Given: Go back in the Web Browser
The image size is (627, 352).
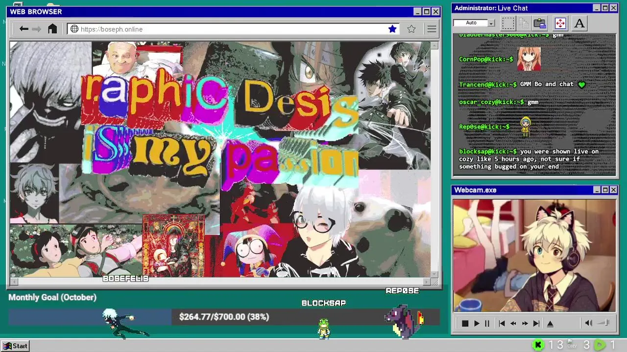Looking at the screenshot, I should (24, 29).
